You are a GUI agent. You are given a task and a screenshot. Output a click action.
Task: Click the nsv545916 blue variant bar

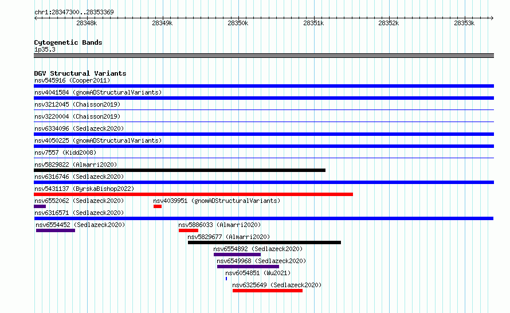point(264,86)
